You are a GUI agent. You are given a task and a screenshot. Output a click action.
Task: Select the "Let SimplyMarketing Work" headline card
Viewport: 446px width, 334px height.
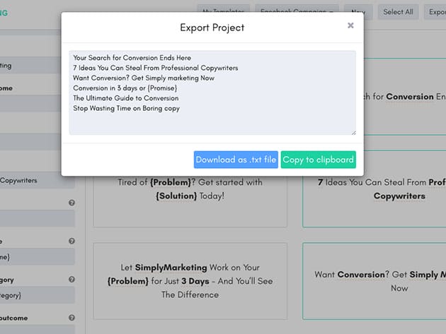(190, 280)
